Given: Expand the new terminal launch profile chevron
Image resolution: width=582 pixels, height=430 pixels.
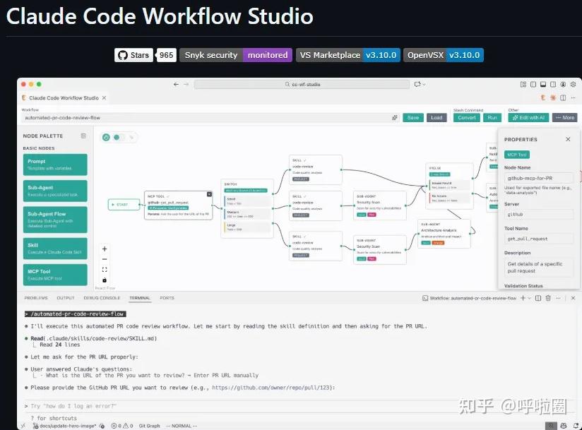Looking at the screenshot, I should 529,298.
